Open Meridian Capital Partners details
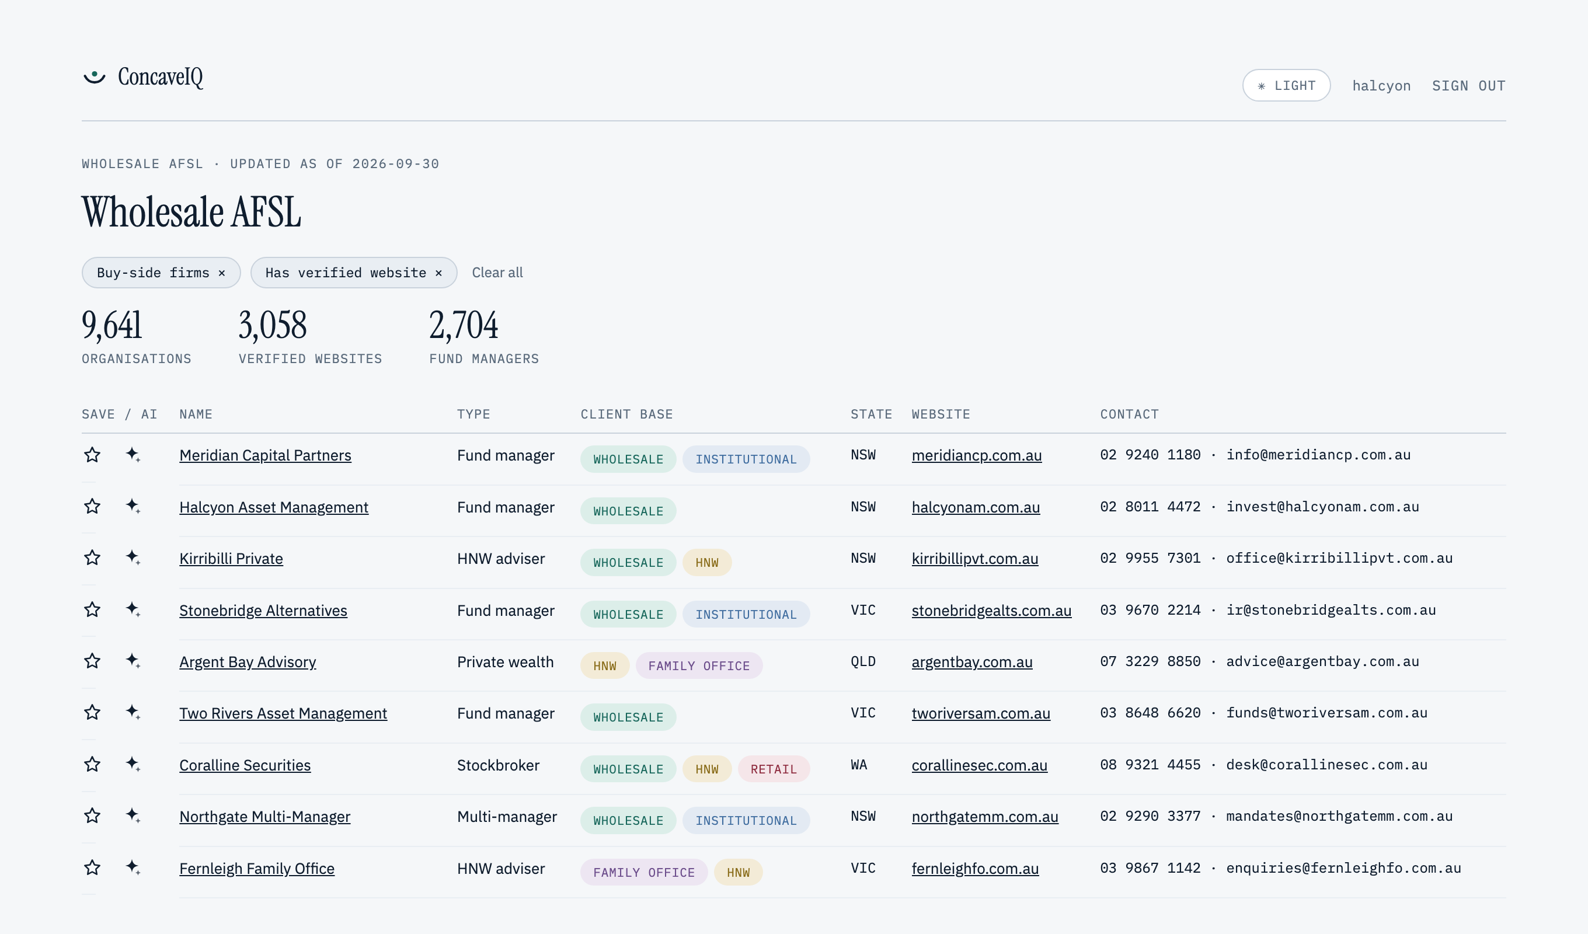 (265, 455)
